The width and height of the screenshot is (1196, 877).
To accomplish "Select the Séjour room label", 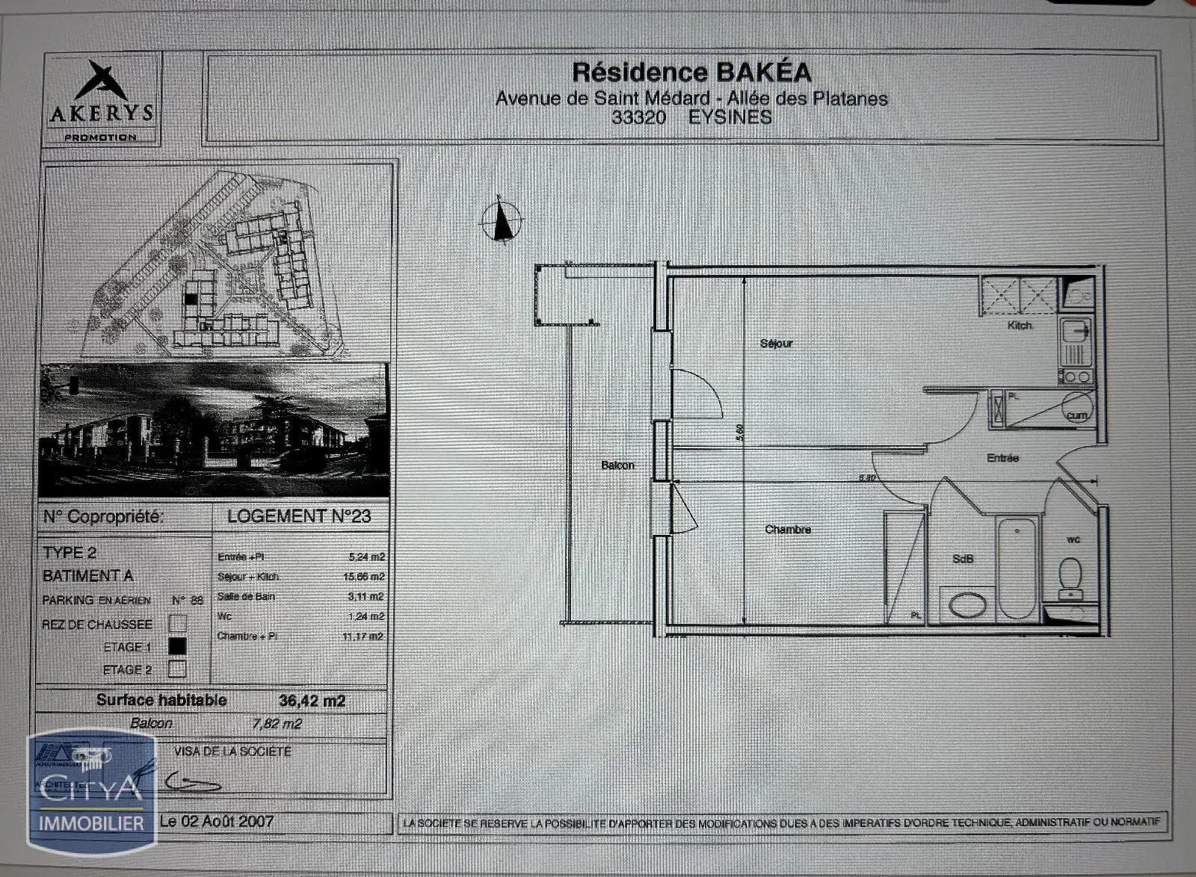I will [776, 344].
